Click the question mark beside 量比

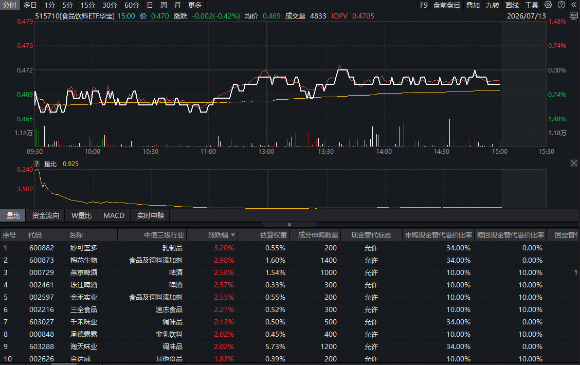point(37,164)
